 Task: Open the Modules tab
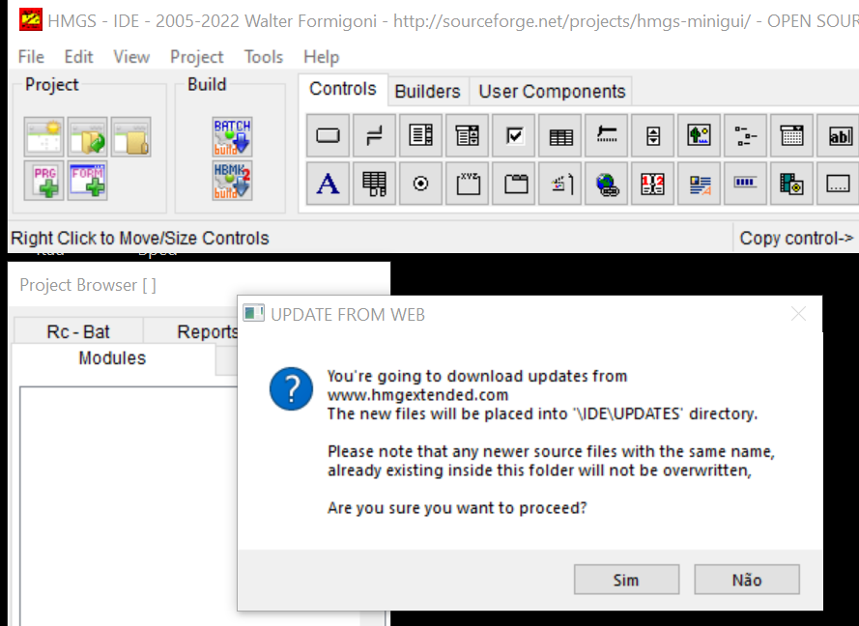click(x=112, y=358)
